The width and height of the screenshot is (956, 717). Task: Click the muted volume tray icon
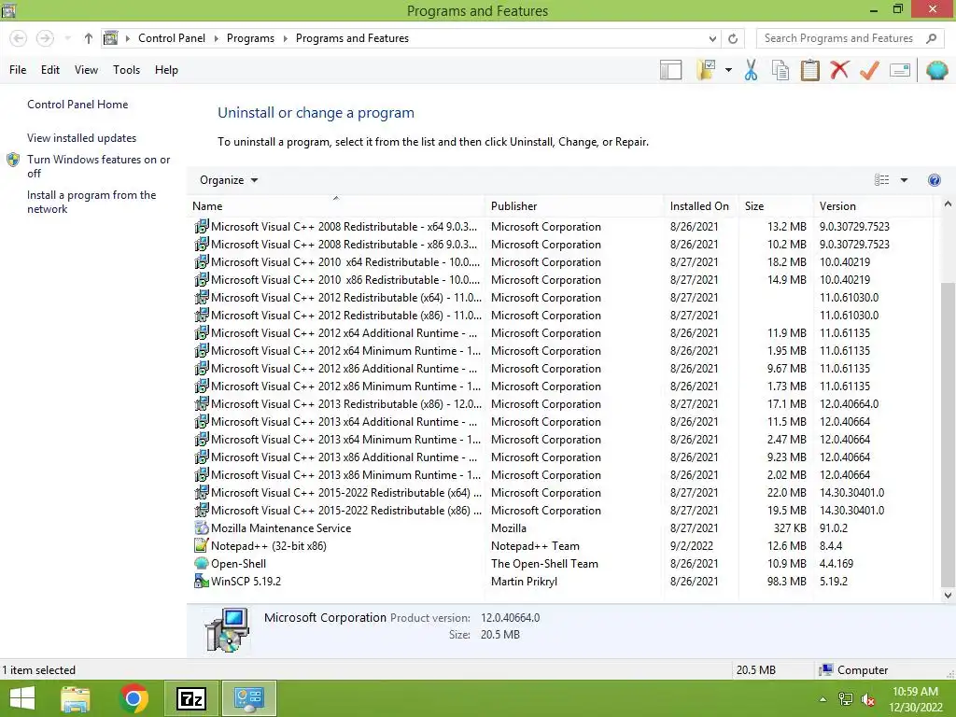867,698
